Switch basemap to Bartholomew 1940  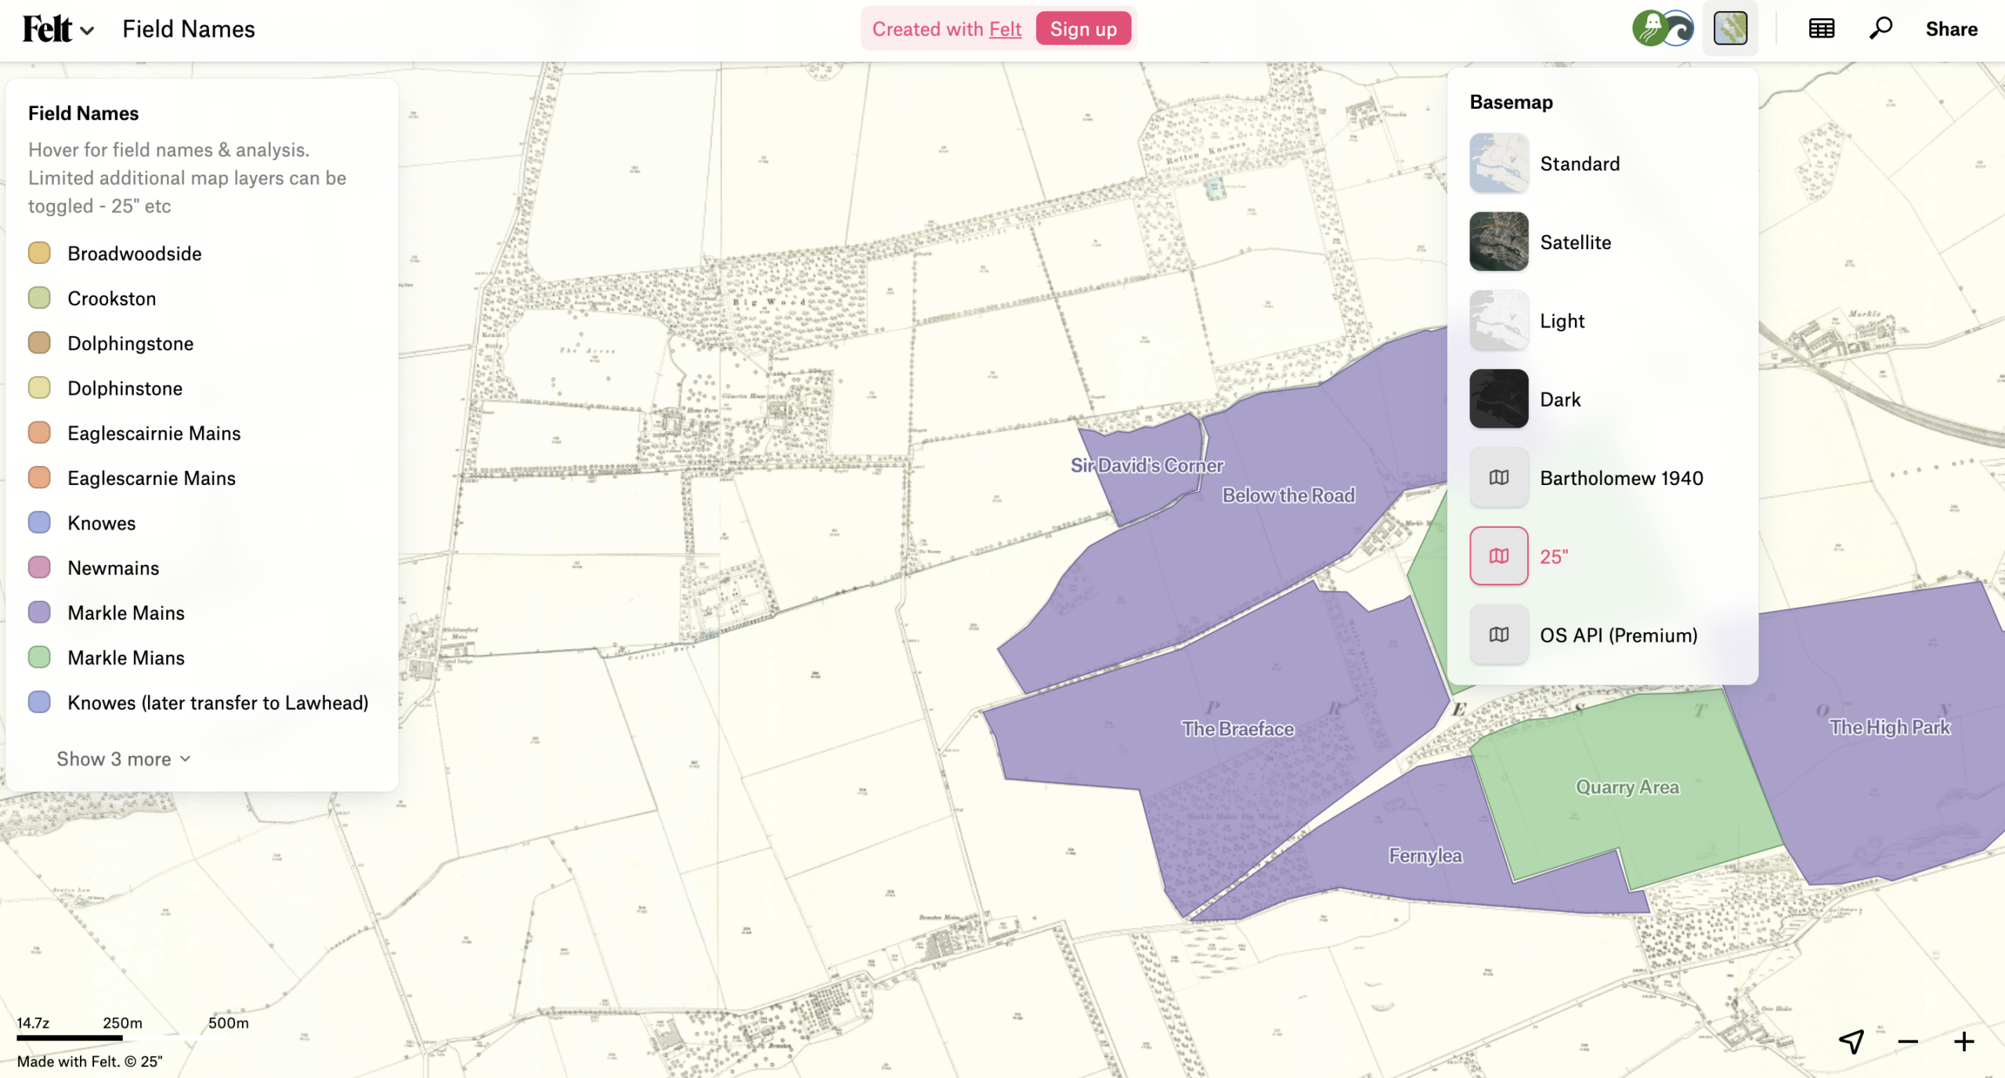coord(1620,478)
